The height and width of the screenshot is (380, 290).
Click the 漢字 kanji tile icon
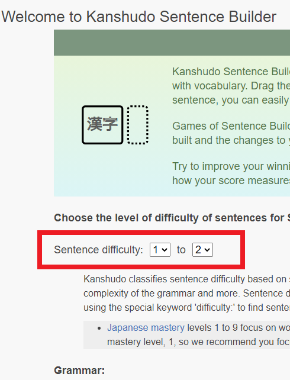102,125
